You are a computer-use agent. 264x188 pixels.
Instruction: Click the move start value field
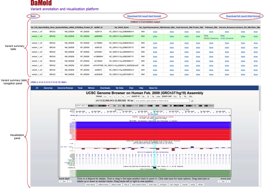(x=65, y=182)
